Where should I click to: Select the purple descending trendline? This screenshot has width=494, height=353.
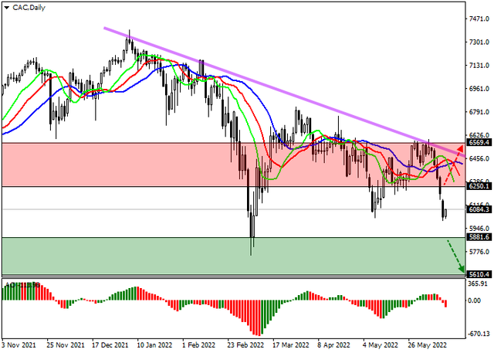pyautogui.click(x=283, y=92)
